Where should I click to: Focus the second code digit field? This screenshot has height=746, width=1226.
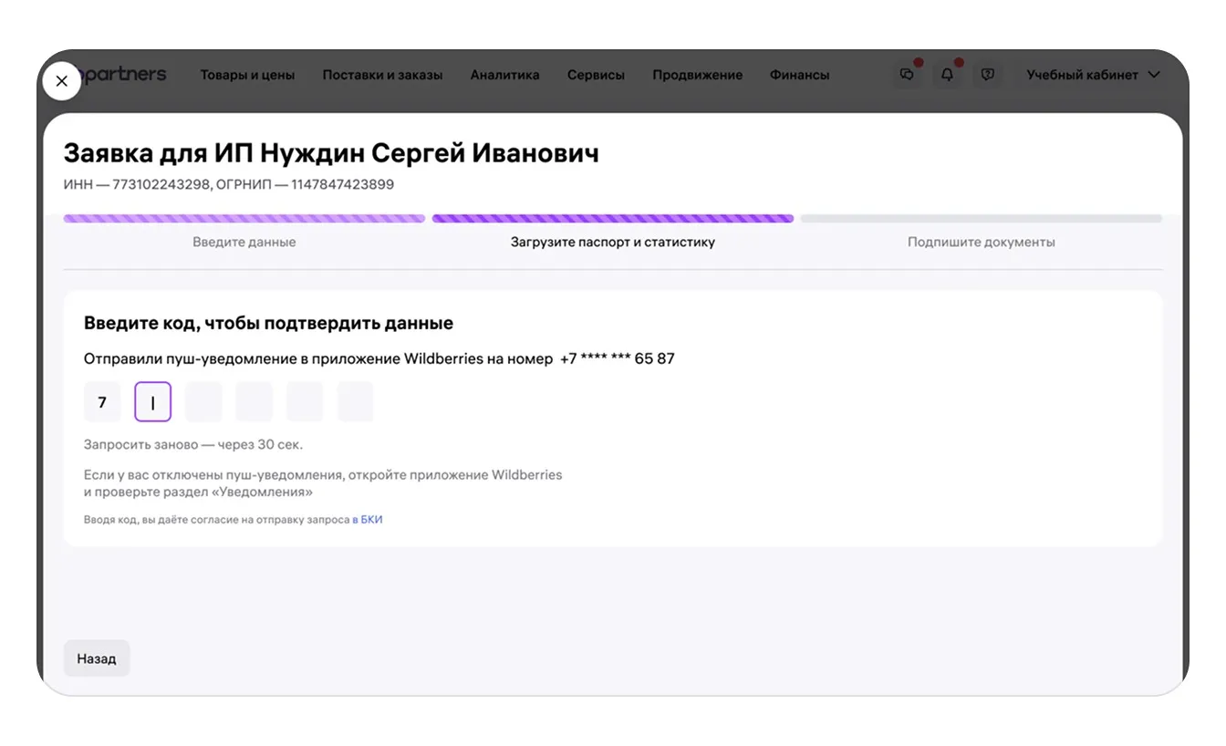tap(153, 402)
